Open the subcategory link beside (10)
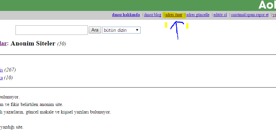 1,78
